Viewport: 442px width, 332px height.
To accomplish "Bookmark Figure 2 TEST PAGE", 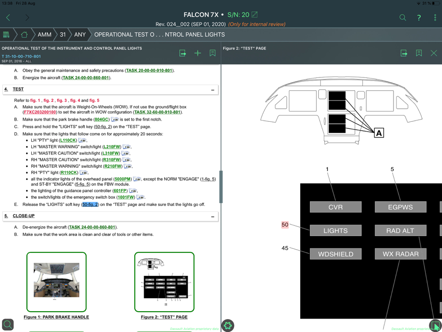I will click(x=419, y=53).
